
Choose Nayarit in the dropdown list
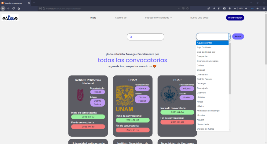click(212, 120)
